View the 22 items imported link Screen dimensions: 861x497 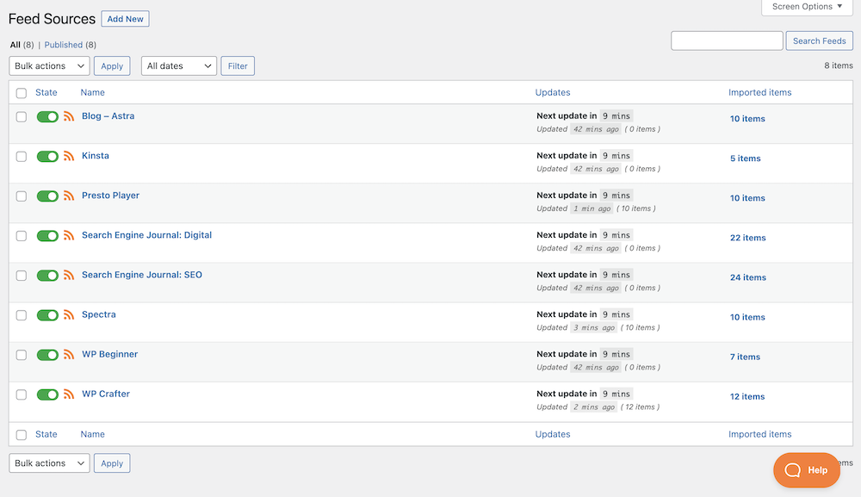point(748,238)
